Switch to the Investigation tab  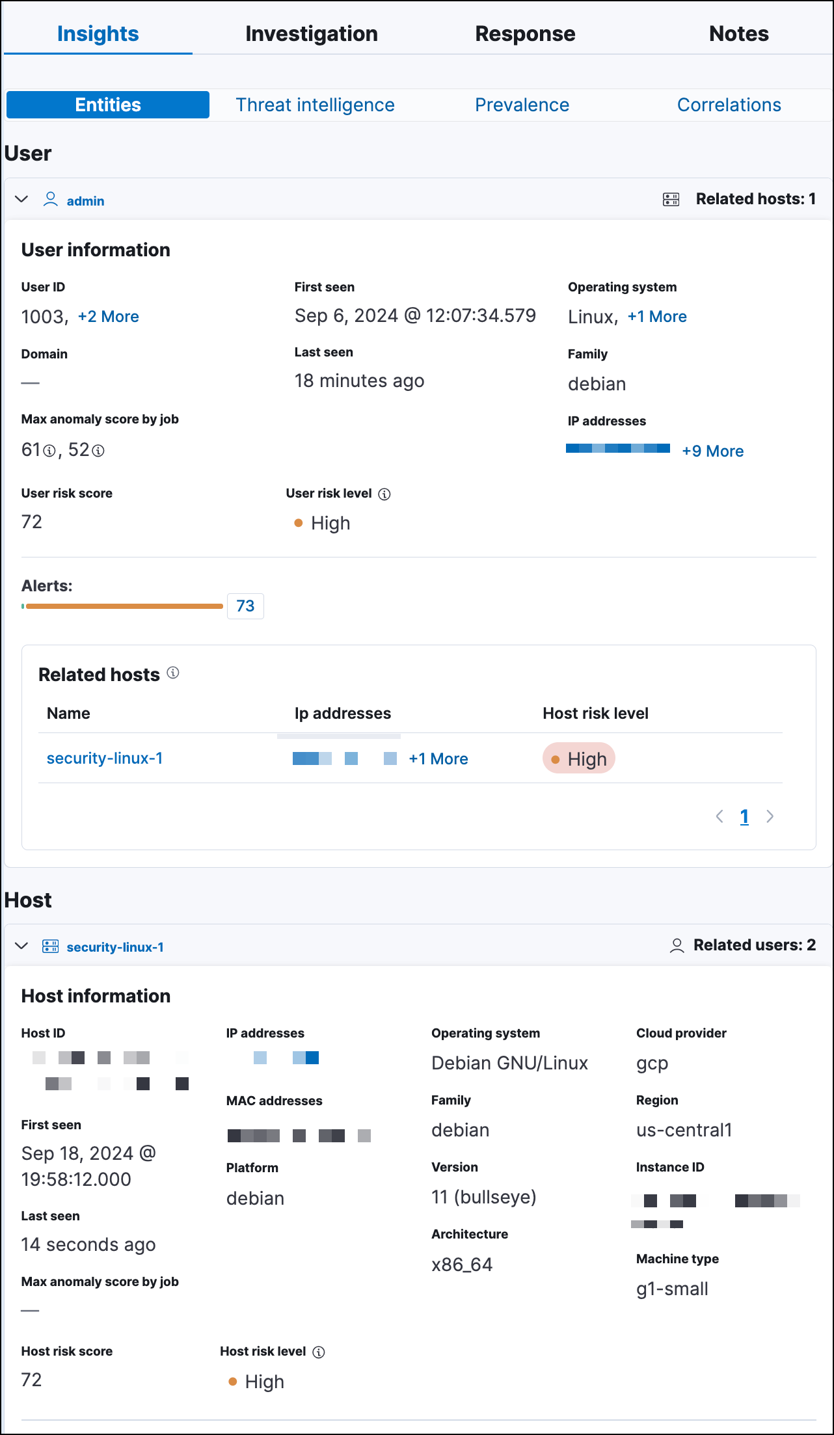(x=311, y=34)
